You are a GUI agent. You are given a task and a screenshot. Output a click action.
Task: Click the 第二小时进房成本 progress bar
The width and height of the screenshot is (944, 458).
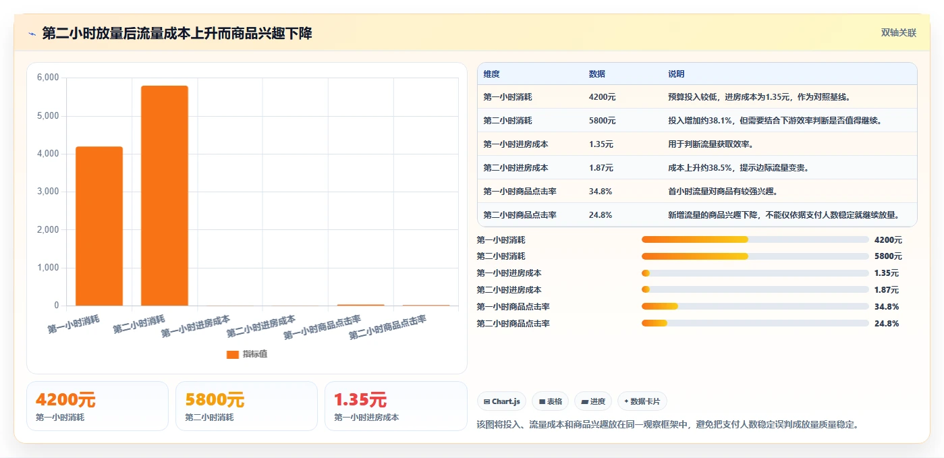click(x=755, y=290)
